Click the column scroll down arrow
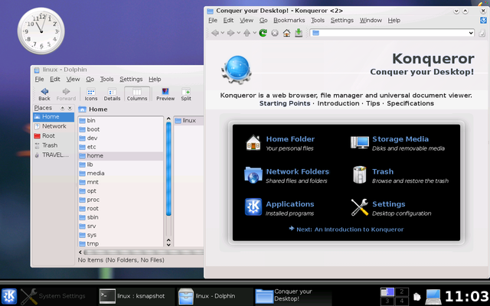This screenshot has width=490, height=306. point(168,245)
